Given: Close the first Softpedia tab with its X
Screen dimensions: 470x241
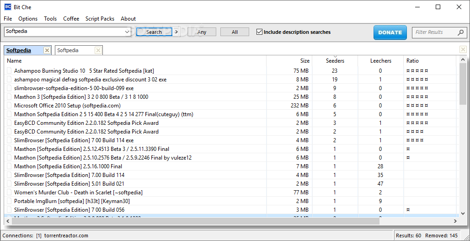Looking at the screenshot, I should [x=47, y=50].
